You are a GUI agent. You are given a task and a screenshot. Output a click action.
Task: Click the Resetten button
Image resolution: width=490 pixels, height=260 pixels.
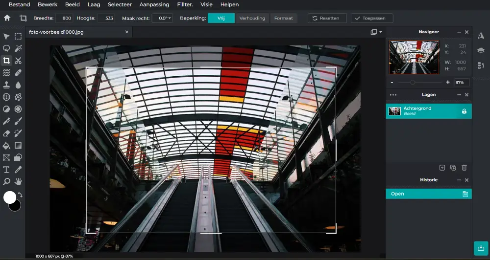(327, 18)
